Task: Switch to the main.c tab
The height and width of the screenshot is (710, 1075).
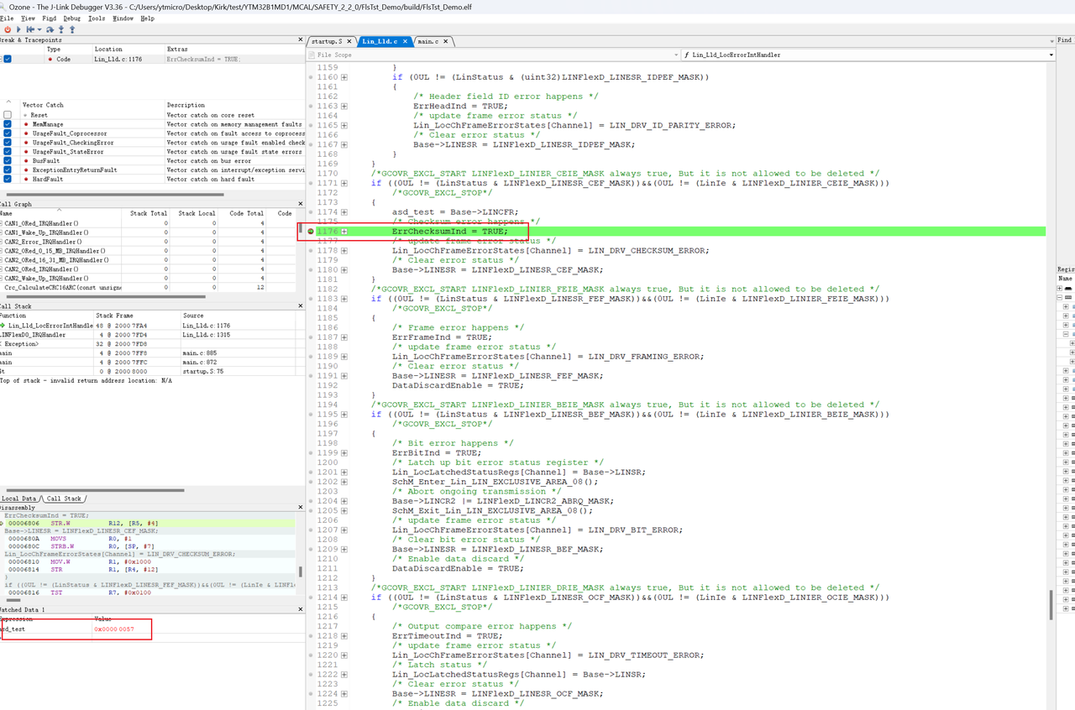Action: 427,41
